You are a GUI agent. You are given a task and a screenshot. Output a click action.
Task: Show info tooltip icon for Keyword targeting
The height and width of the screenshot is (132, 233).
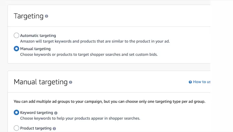(56, 113)
